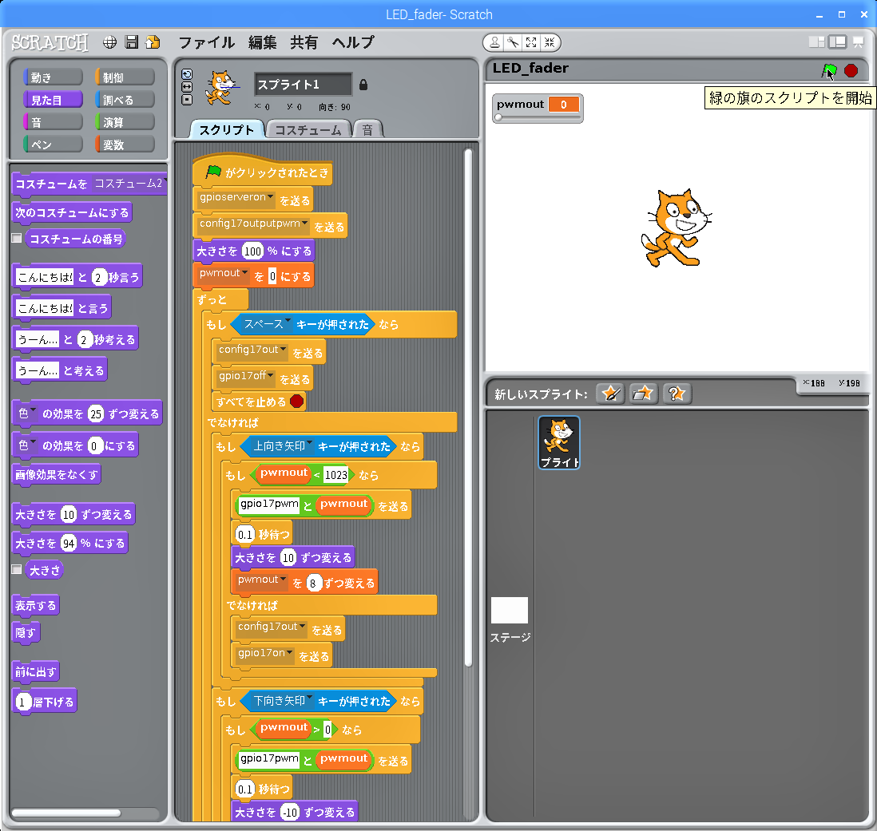The width and height of the screenshot is (877, 831).
Task: Click the share project icon
Action: 153,42
